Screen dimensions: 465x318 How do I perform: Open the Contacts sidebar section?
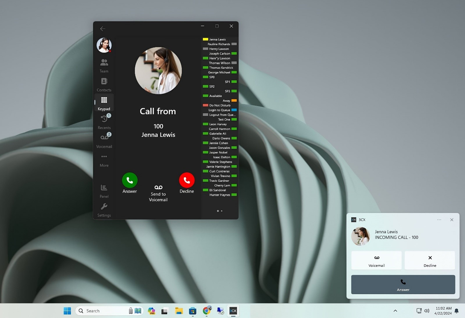(104, 85)
